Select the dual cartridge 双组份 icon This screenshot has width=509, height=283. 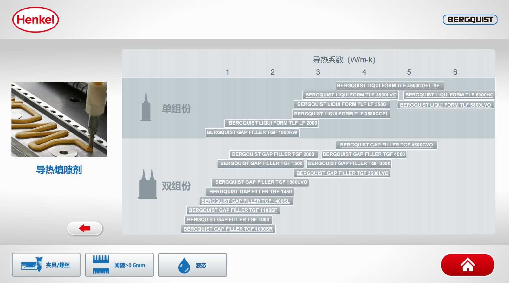148,184
